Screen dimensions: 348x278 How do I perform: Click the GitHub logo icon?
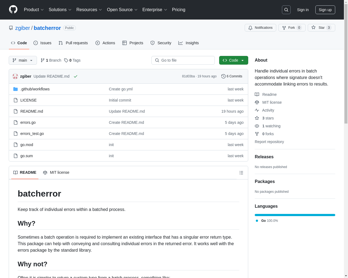click(x=13, y=10)
